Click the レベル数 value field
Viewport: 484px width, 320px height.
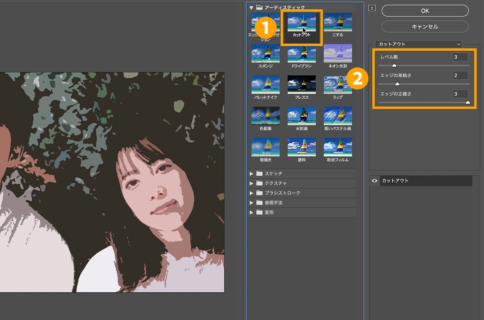(x=460, y=57)
